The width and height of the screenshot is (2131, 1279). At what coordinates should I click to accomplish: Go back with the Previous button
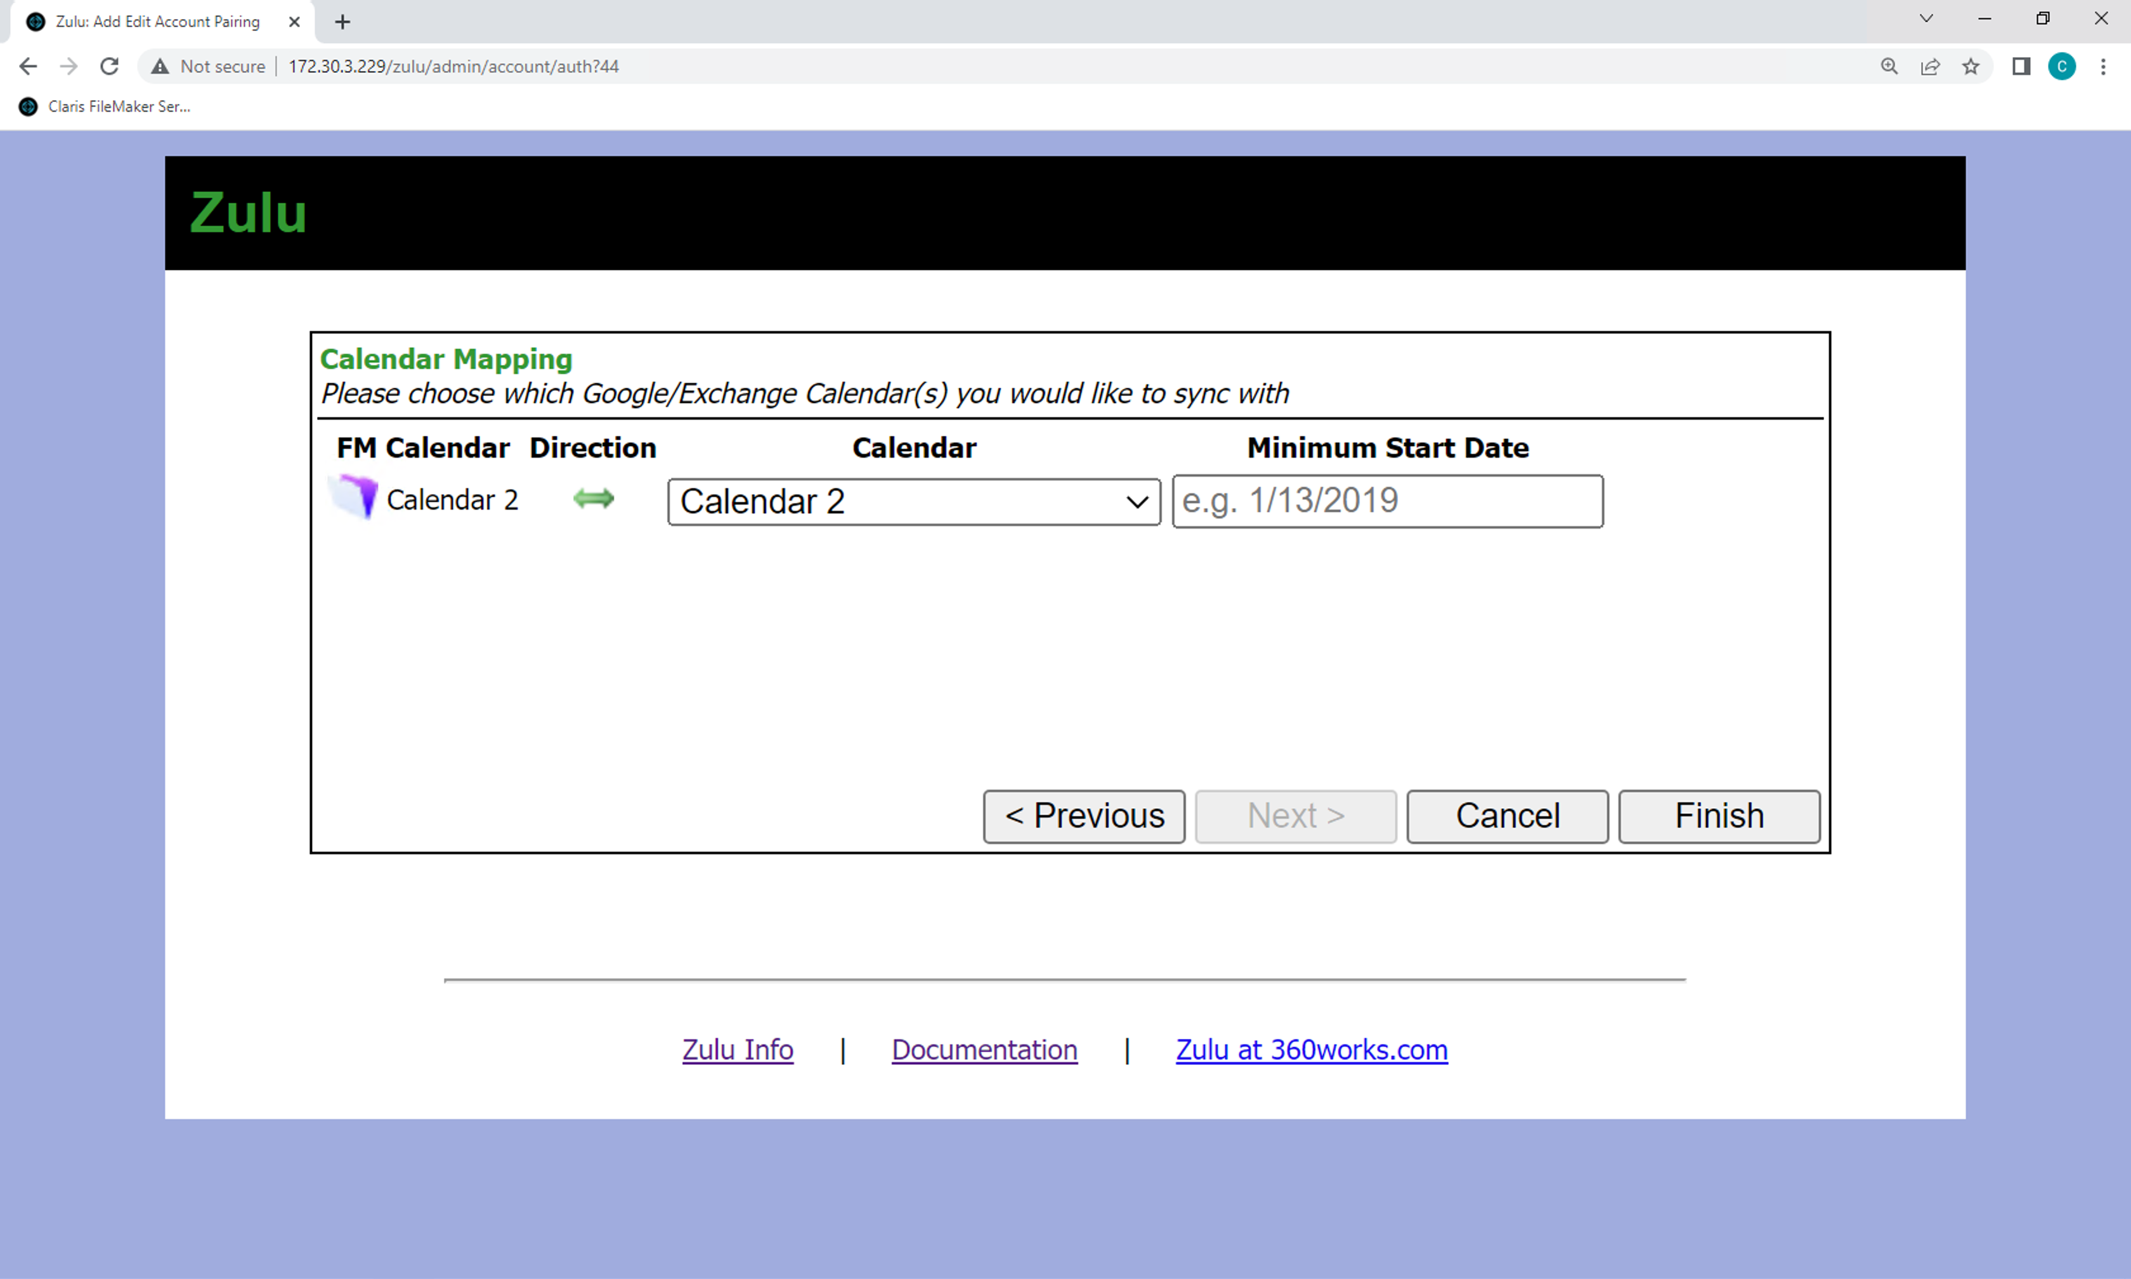1084,815
